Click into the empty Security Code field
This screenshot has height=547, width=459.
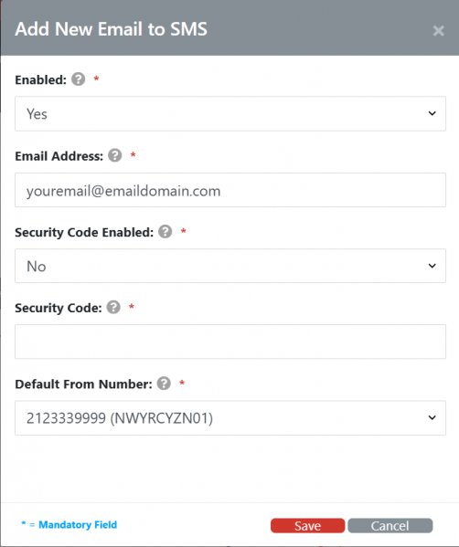click(230, 342)
